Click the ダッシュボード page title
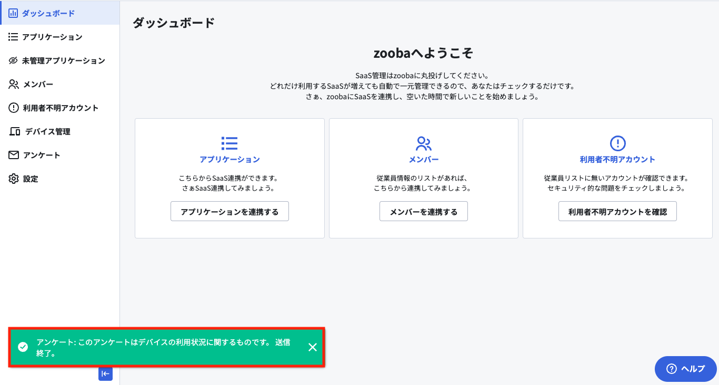 click(174, 23)
